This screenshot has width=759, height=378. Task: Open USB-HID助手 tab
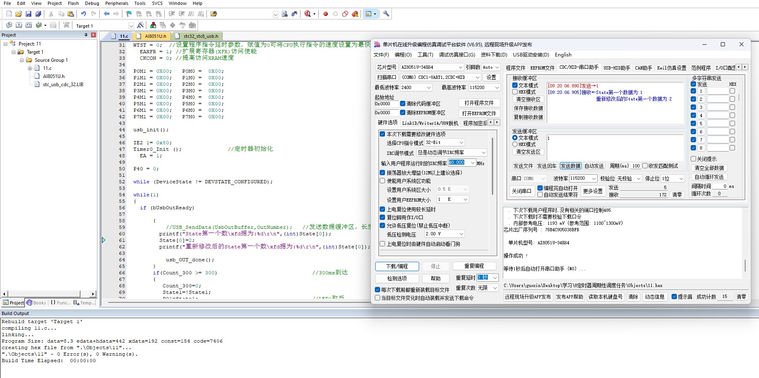coord(617,68)
